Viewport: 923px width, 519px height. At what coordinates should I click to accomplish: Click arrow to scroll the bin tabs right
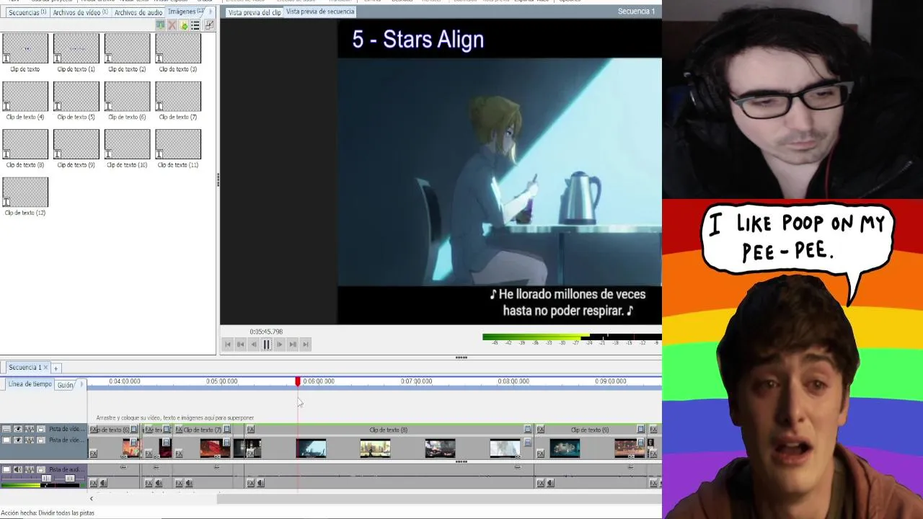click(x=211, y=12)
